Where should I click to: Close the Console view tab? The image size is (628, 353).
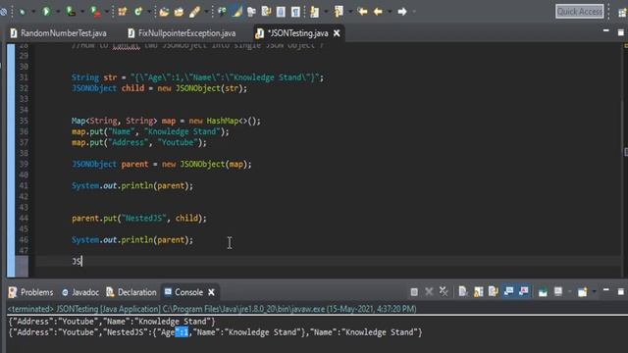tap(211, 292)
